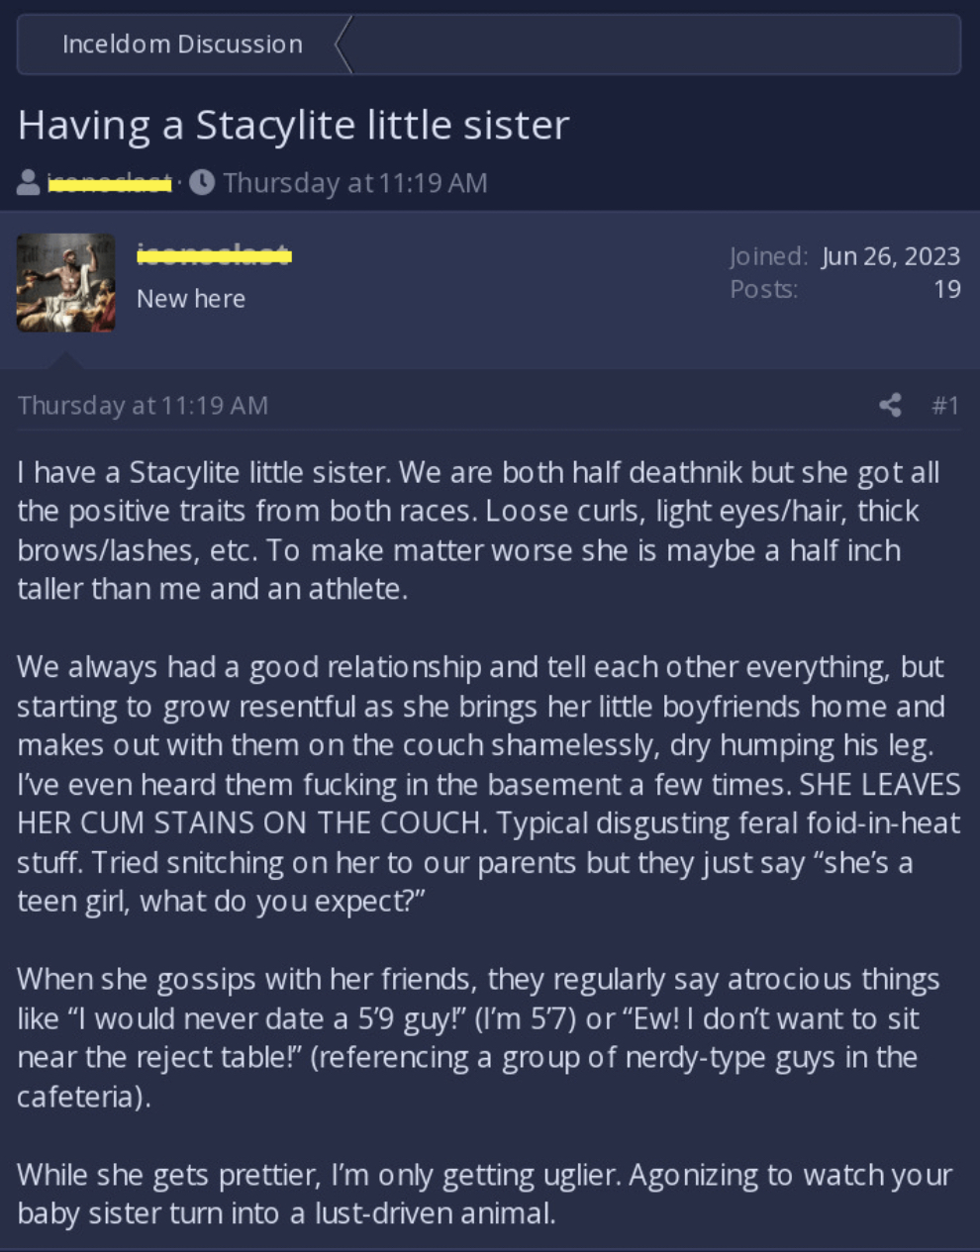This screenshot has height=1252, width=980.
Task: Click the Jun 26, 2023 join date
Action: [891, 255]
